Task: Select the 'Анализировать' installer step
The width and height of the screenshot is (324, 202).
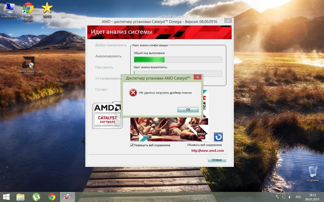Action: [x=108, y=56]
